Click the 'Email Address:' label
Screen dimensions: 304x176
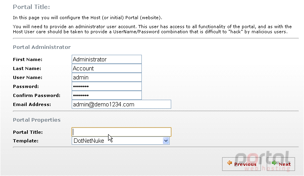pyautogui.click(x=32, y=104)
